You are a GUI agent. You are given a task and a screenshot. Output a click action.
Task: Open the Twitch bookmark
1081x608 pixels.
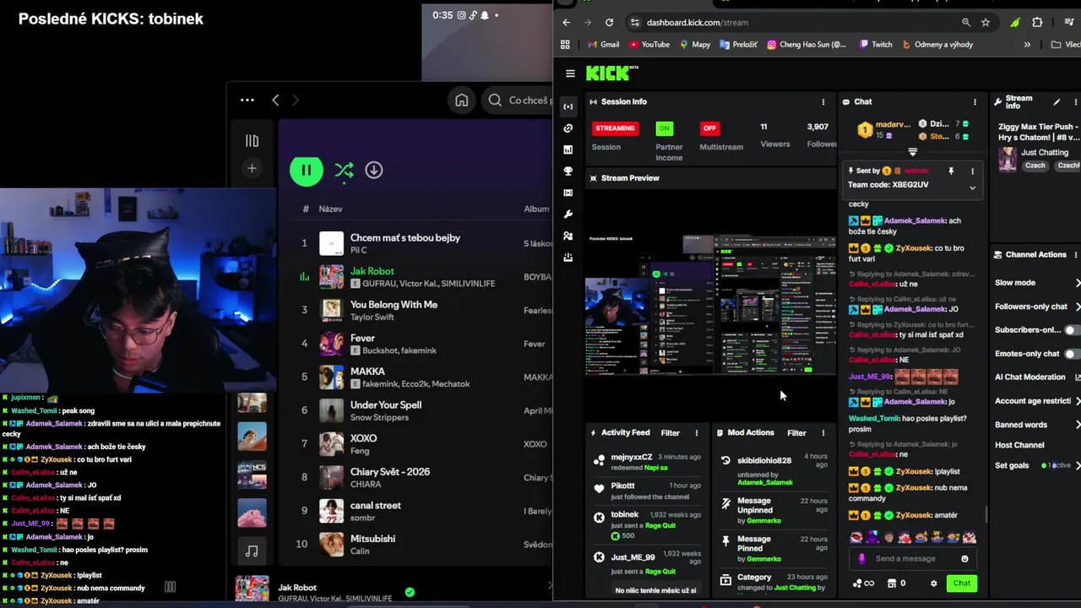click(876, 45)
